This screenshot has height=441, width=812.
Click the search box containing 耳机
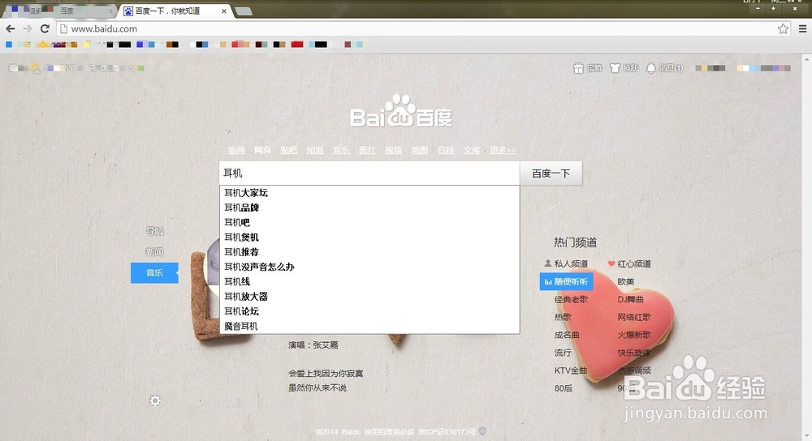(x=369, y=173)
